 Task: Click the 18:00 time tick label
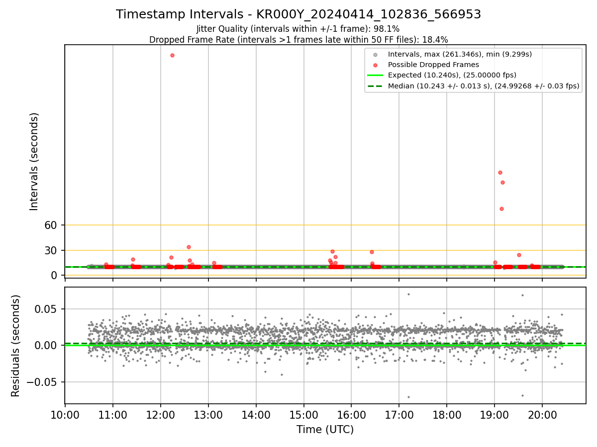point(447,415)
